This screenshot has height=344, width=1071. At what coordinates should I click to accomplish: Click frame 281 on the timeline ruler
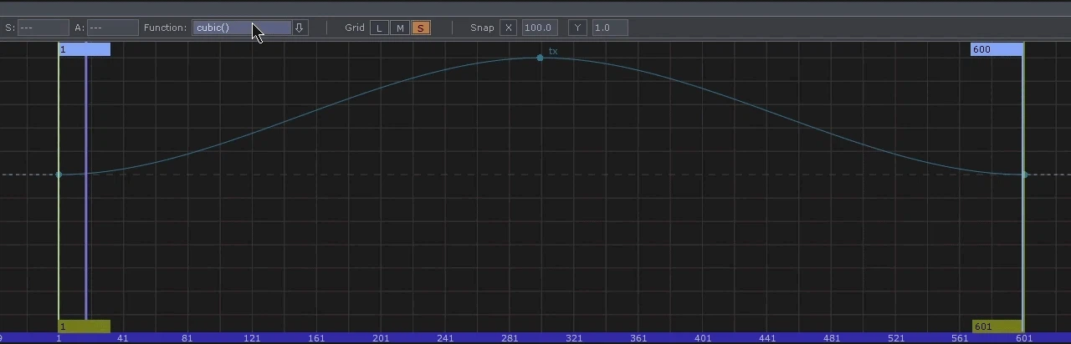tap(510, 338)
